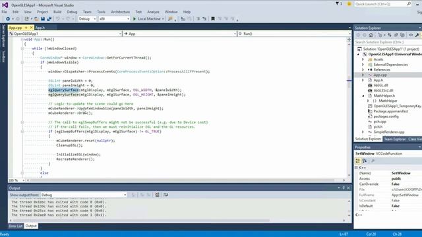Expand the Assets folder node
Image resolution: width=422 pixels, height=237 pixels.
click(x=363, y=59)
